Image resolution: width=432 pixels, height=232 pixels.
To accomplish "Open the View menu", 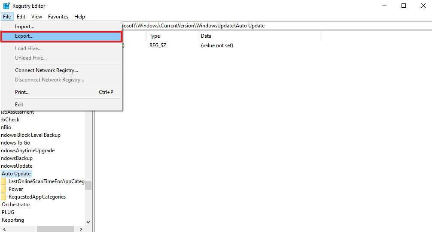I will tap(37, 17).
